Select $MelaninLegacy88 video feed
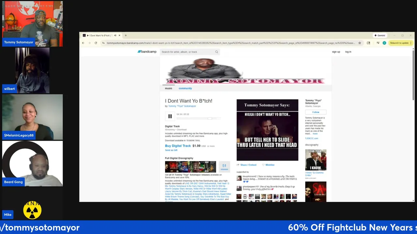The height and width of the screenshot is (234, 417). [x=33, y=117]
